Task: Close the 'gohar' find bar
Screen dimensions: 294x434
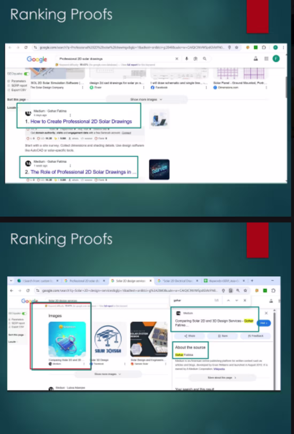Action: [245, 300]
